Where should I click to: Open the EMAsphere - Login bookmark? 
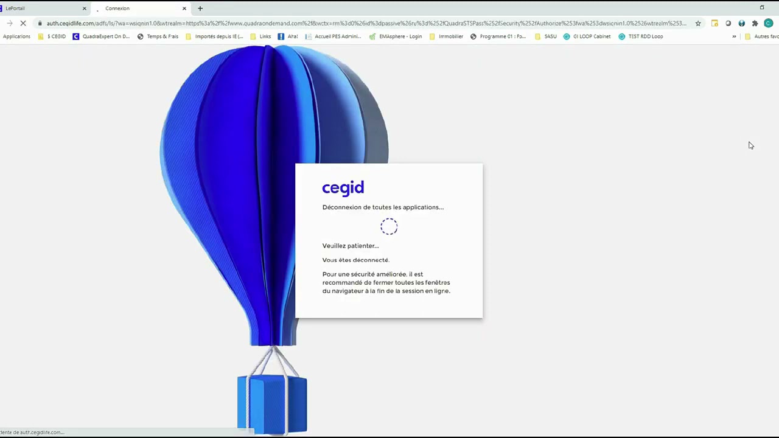pos(396,36)
